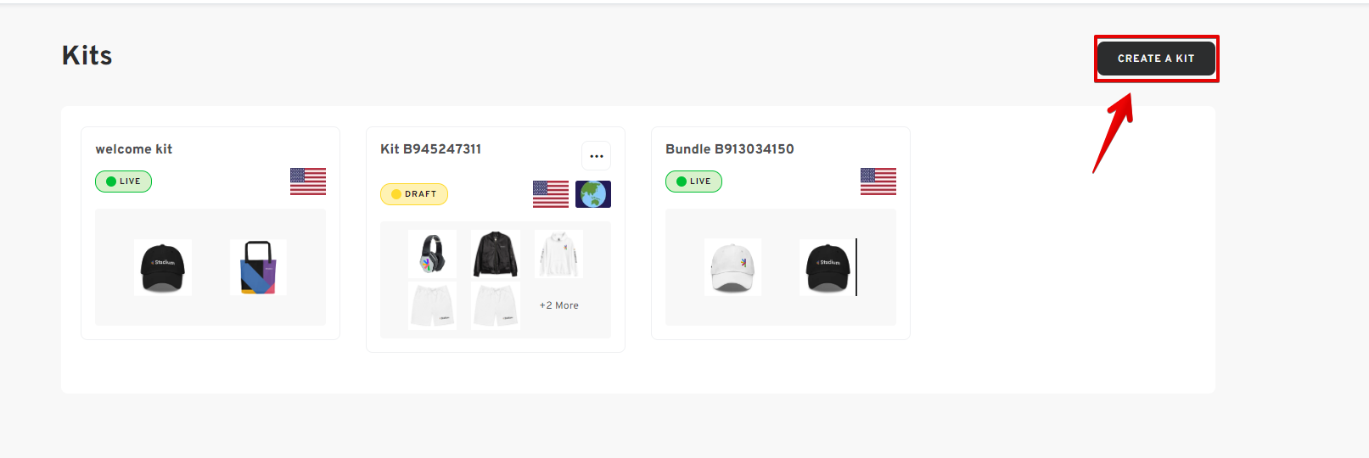The width and height of the screenshot is (1369, 458).
Task: Click the US flag icon on welcome kit
Action: coord(308,182)
